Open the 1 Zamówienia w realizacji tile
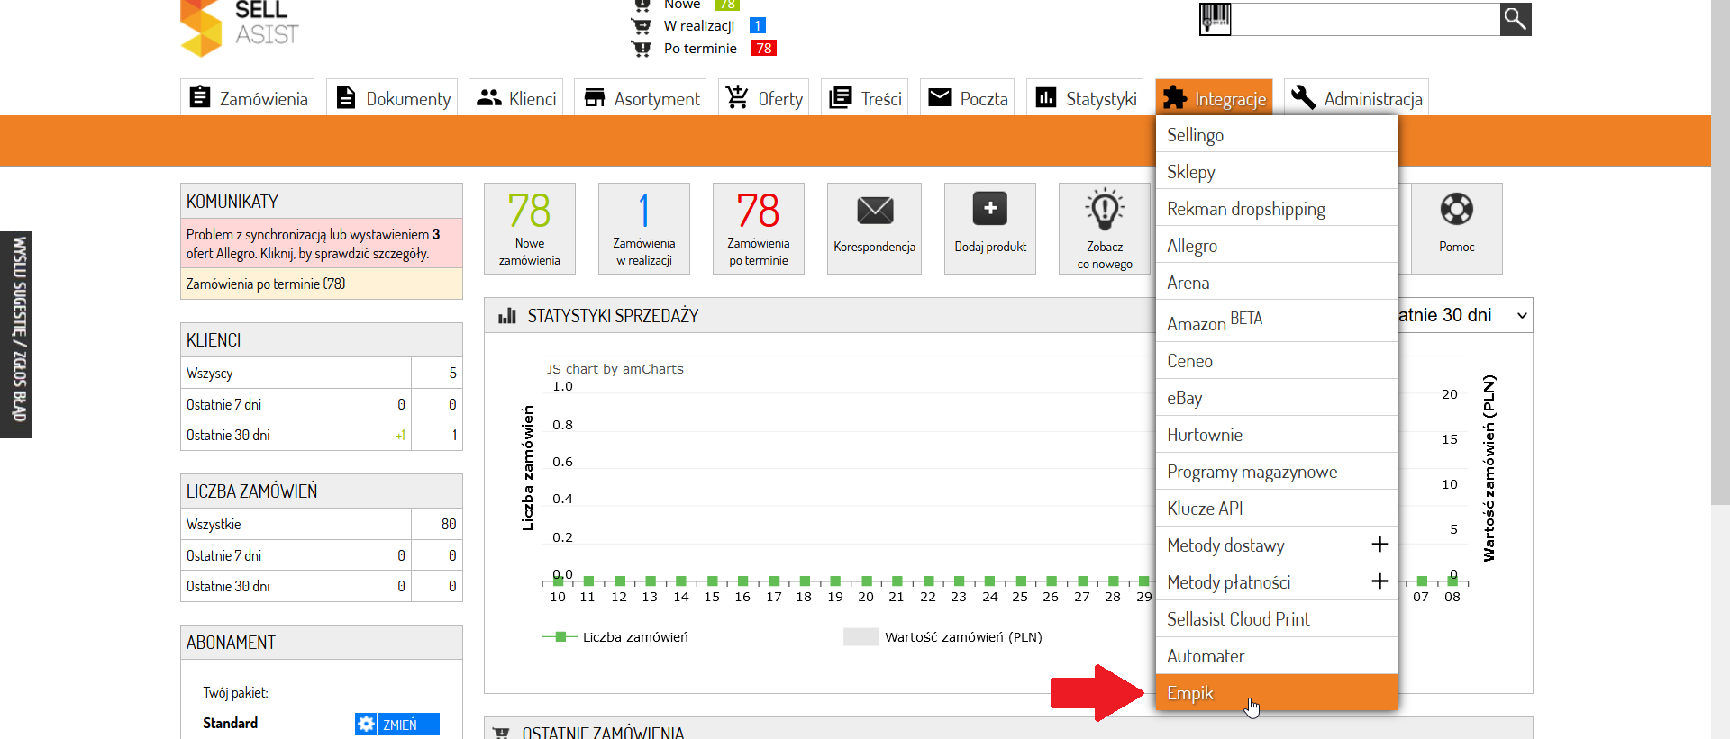Viewport: 1730px width, 739px height. click(x=644, y=229)
